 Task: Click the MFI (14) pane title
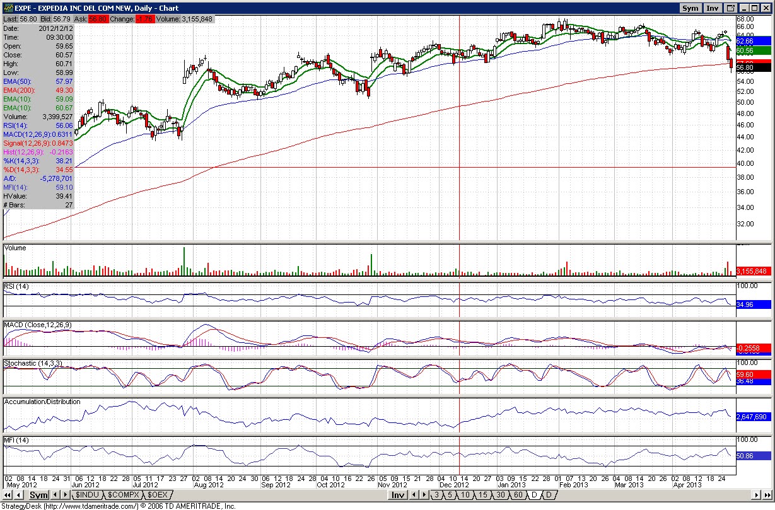tap(16, 439)
